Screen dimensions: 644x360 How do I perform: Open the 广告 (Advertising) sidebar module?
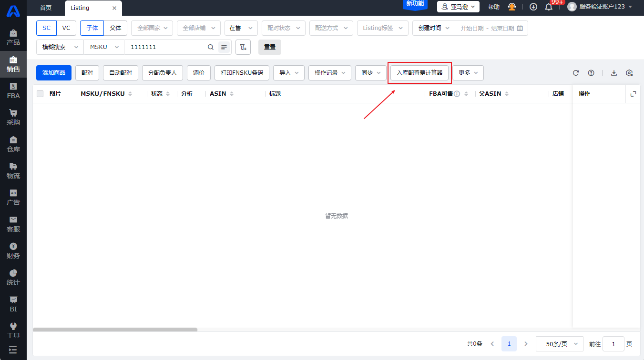point(13,198)
